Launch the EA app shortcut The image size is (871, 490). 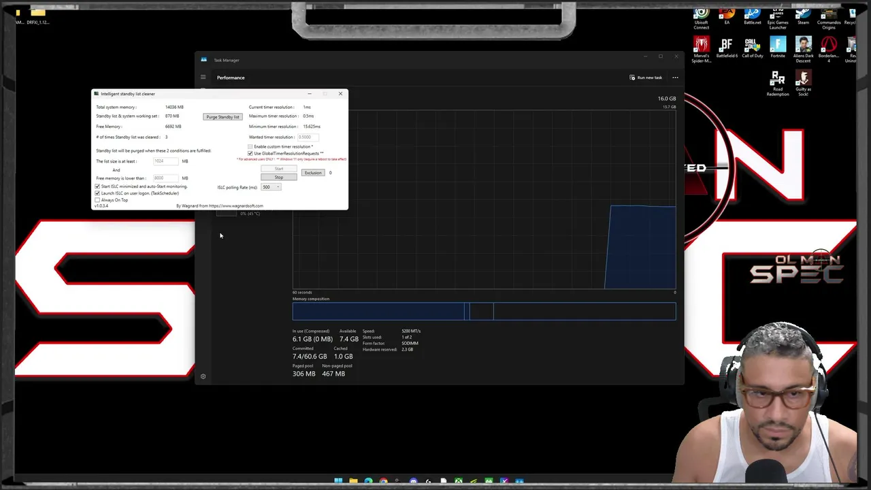tap(727, 17)
